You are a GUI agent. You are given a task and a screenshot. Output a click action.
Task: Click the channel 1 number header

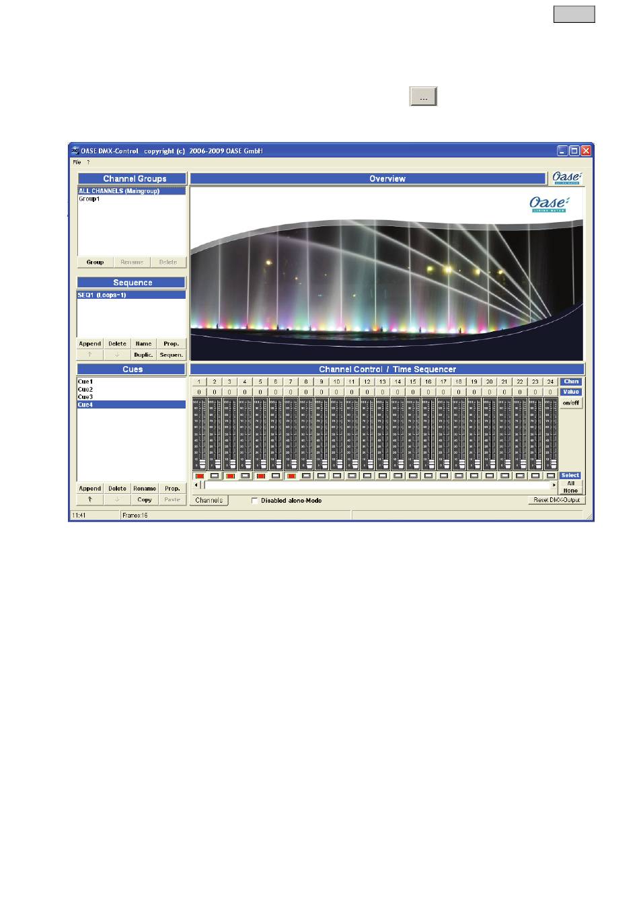coord(199,382)
